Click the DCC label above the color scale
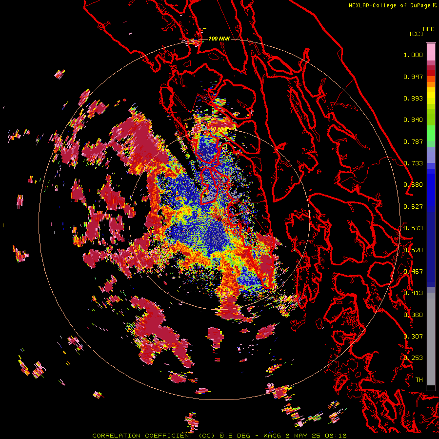Viewport: 439px width, 439px height. pos(428,29)
